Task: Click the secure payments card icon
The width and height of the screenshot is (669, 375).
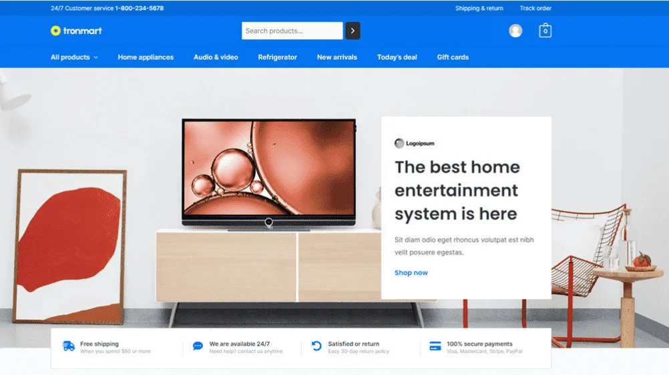Action: click(435, 346)
